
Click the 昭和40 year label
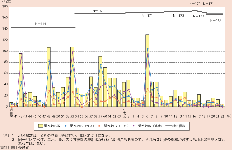[11, 113]
